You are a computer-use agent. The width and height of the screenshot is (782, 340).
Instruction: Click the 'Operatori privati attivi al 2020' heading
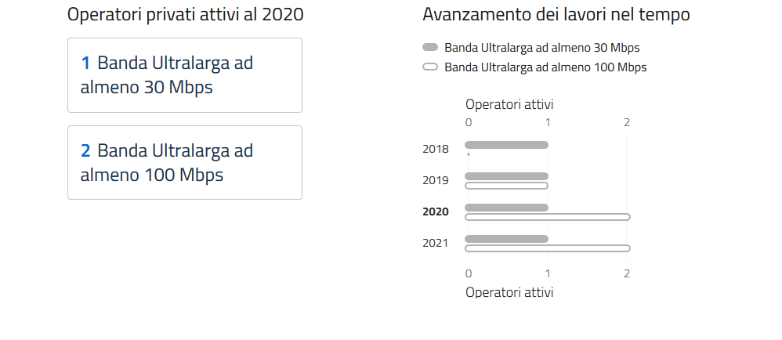pos(185,14)
